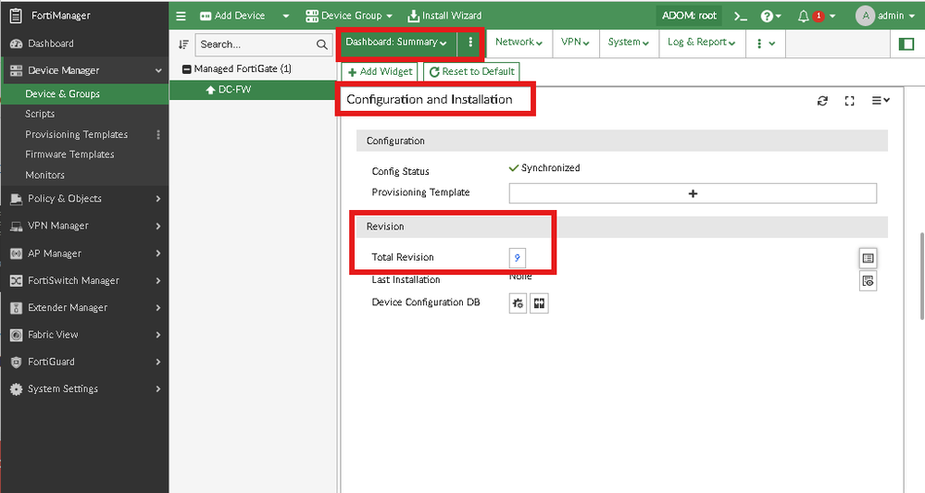The height and width of the screenshot is (493, 925).
Task: Click Reset to Default button
Action: [471, 72]
